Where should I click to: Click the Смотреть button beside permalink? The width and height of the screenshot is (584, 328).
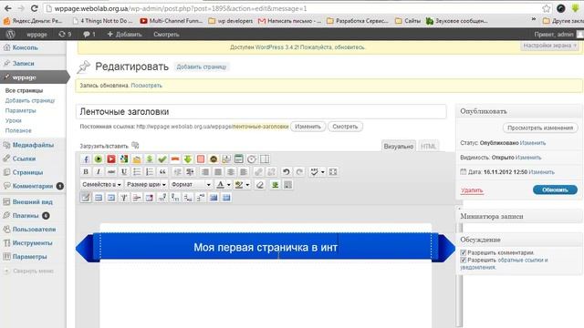click(345, 127)
